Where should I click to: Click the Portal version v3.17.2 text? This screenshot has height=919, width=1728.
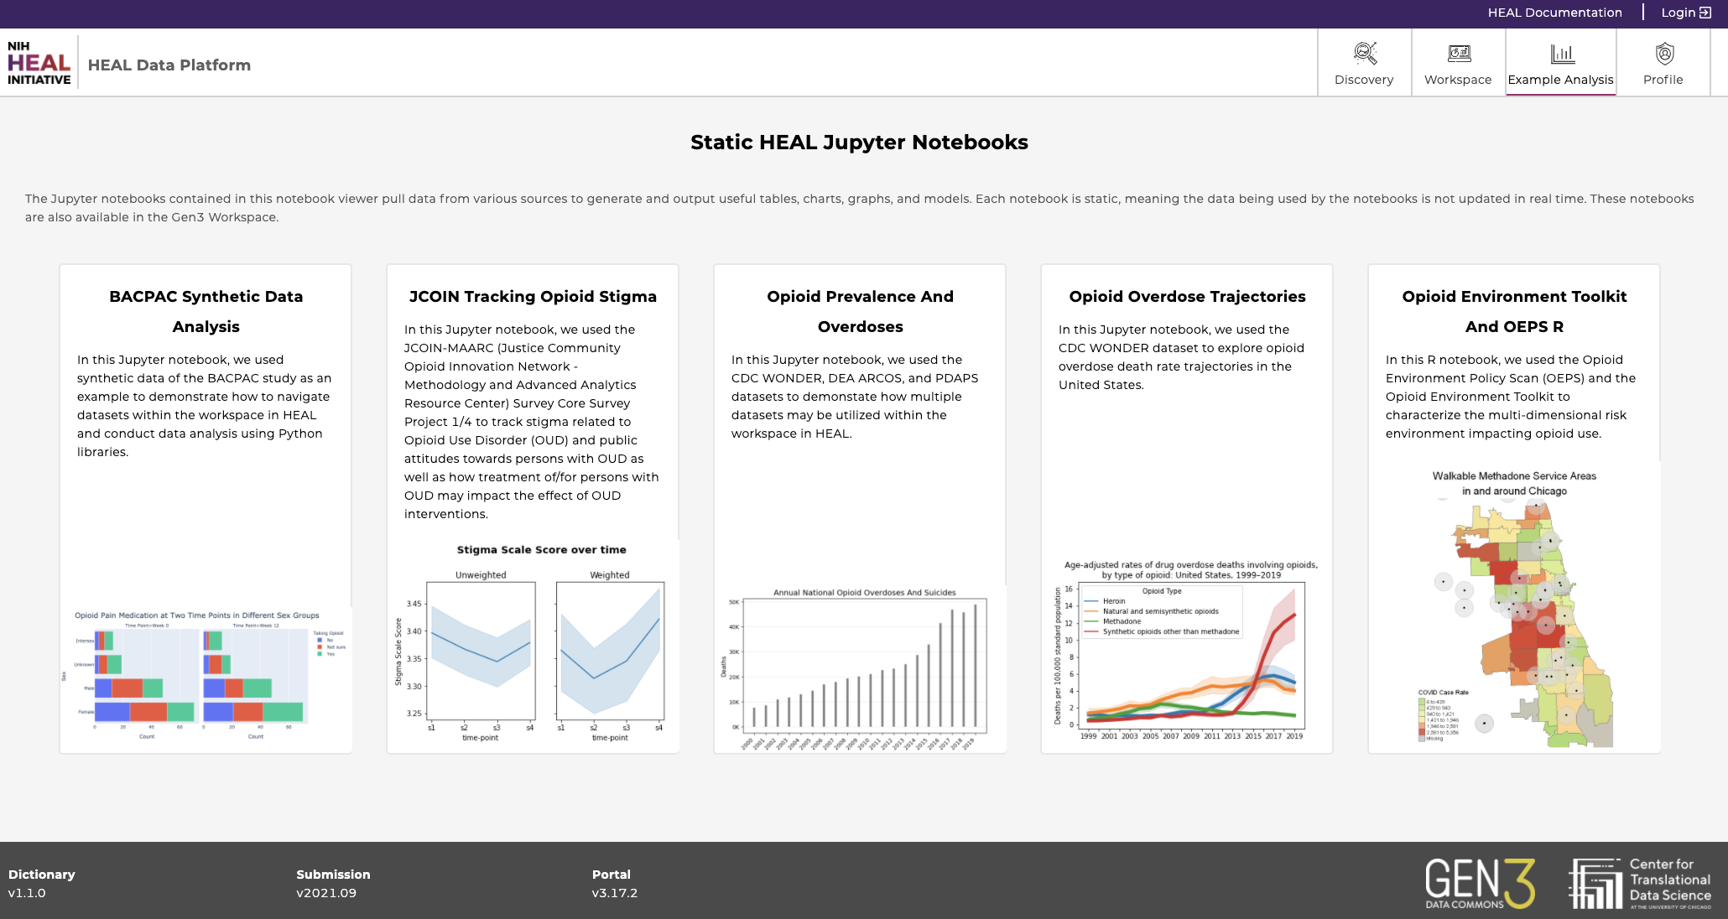click(x=615, y=893)
